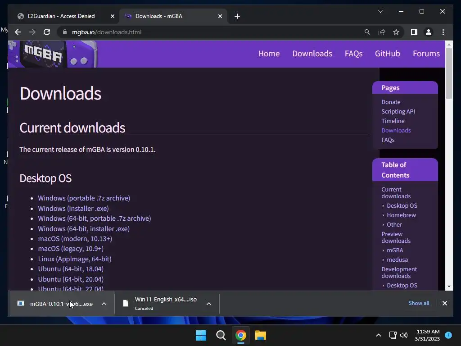Open the tab search chevron

click(x=380, y=11)
